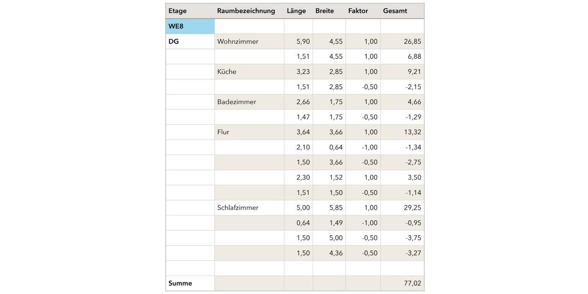
Task: Click the Etage column header
Action: point(190,11)
